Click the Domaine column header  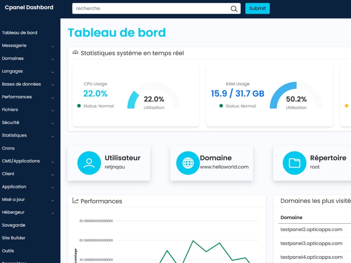pyautogui.click(x=291, y=217)
